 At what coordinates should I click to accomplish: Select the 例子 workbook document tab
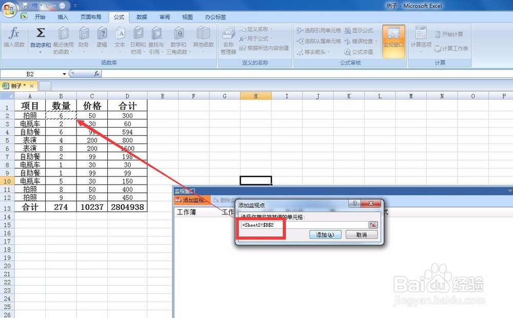tap(18, 86)
